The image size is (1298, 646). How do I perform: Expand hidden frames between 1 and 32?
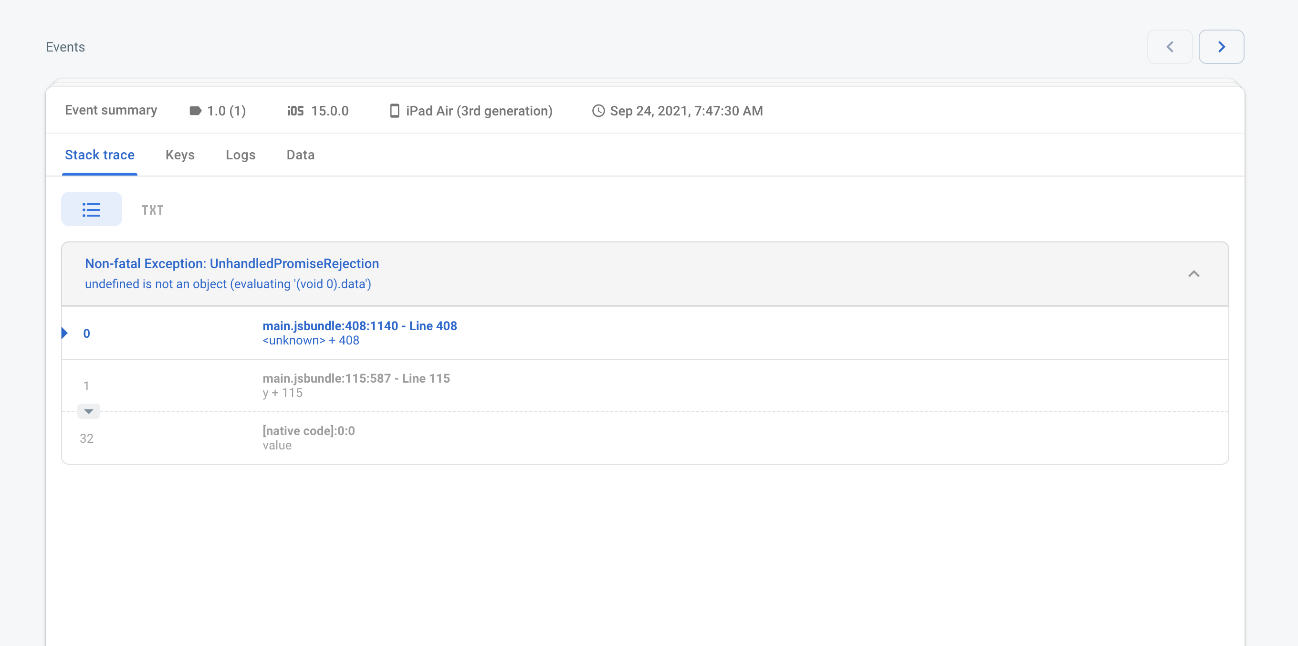(x=89, y=411)
